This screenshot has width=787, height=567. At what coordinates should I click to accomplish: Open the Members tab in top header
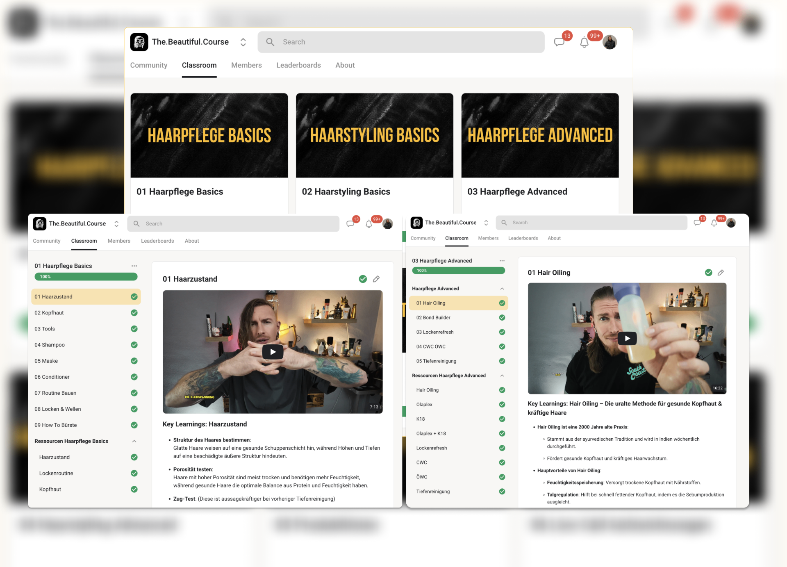(x=246, y=65)
